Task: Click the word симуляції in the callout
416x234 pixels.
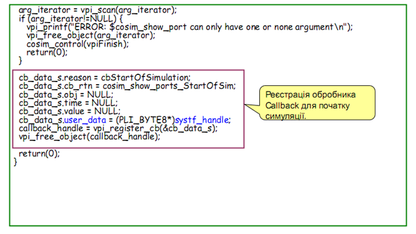Action: click(286, 116)
